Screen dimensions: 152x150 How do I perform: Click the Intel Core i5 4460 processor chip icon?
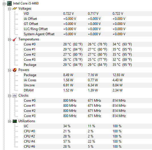(9, 3)
